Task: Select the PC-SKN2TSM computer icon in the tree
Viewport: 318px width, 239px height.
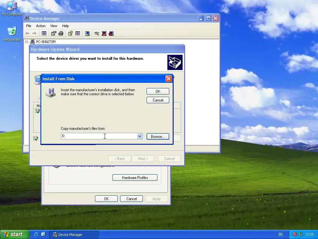Action: (x=32, y=42)
